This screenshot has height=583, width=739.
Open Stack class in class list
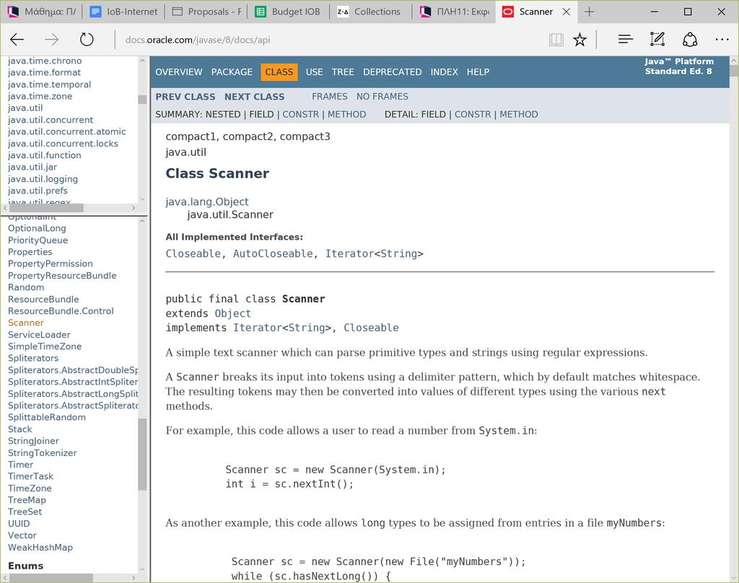19,429
